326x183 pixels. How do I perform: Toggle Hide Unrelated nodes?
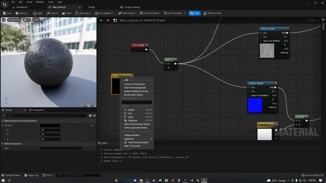click(x=173, y=13)
